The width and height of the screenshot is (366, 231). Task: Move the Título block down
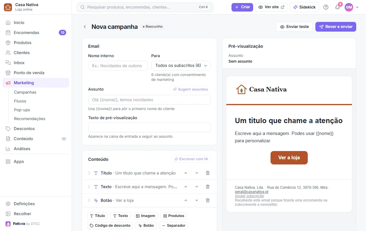(x=197, y=173)
